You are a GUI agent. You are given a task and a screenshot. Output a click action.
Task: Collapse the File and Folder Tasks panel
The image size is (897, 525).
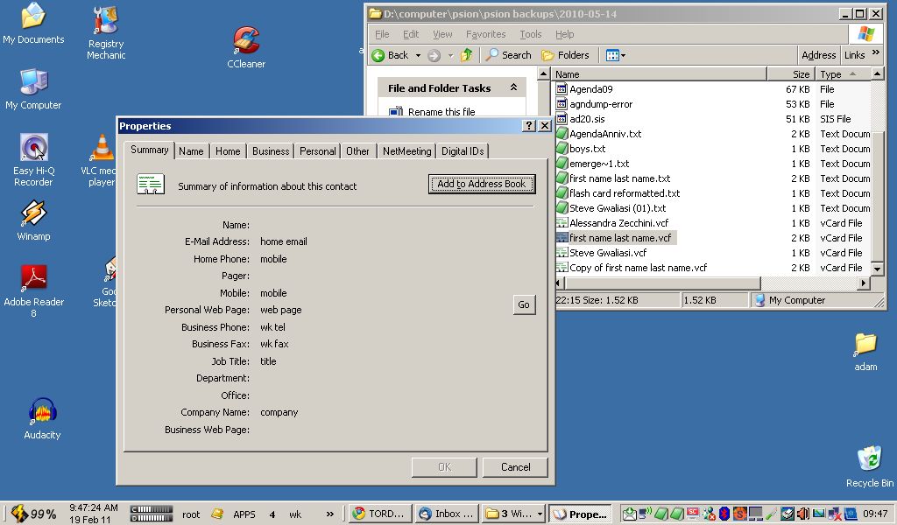pos(514,88)
